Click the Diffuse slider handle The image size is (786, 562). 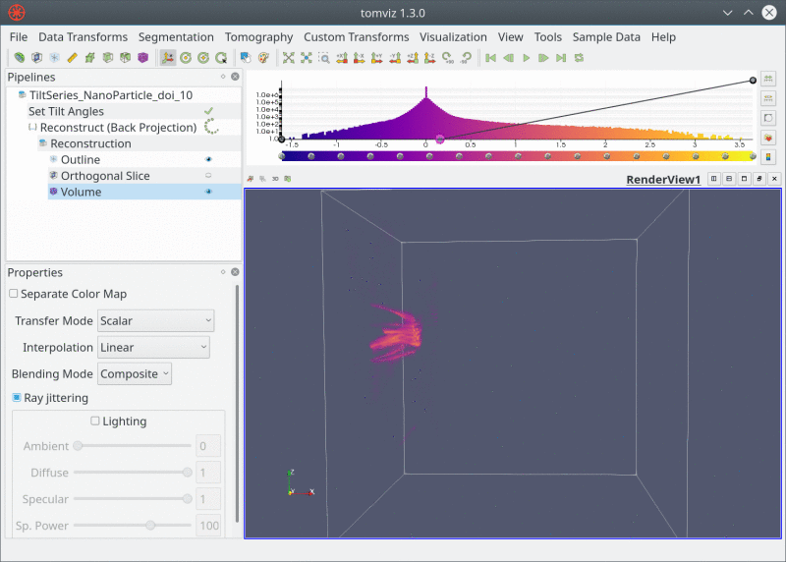tap(187, 472)
